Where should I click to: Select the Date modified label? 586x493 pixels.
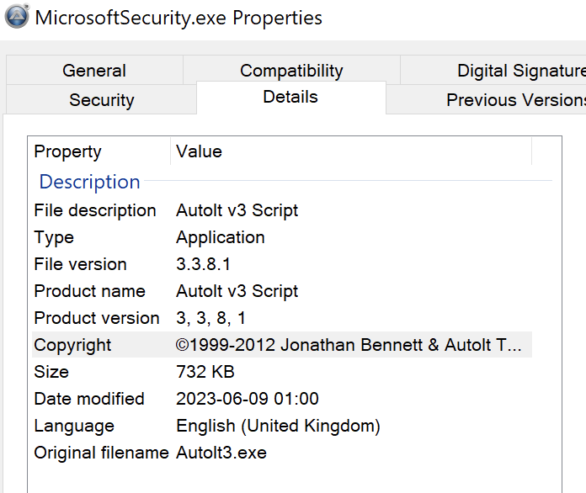(89, 399)
